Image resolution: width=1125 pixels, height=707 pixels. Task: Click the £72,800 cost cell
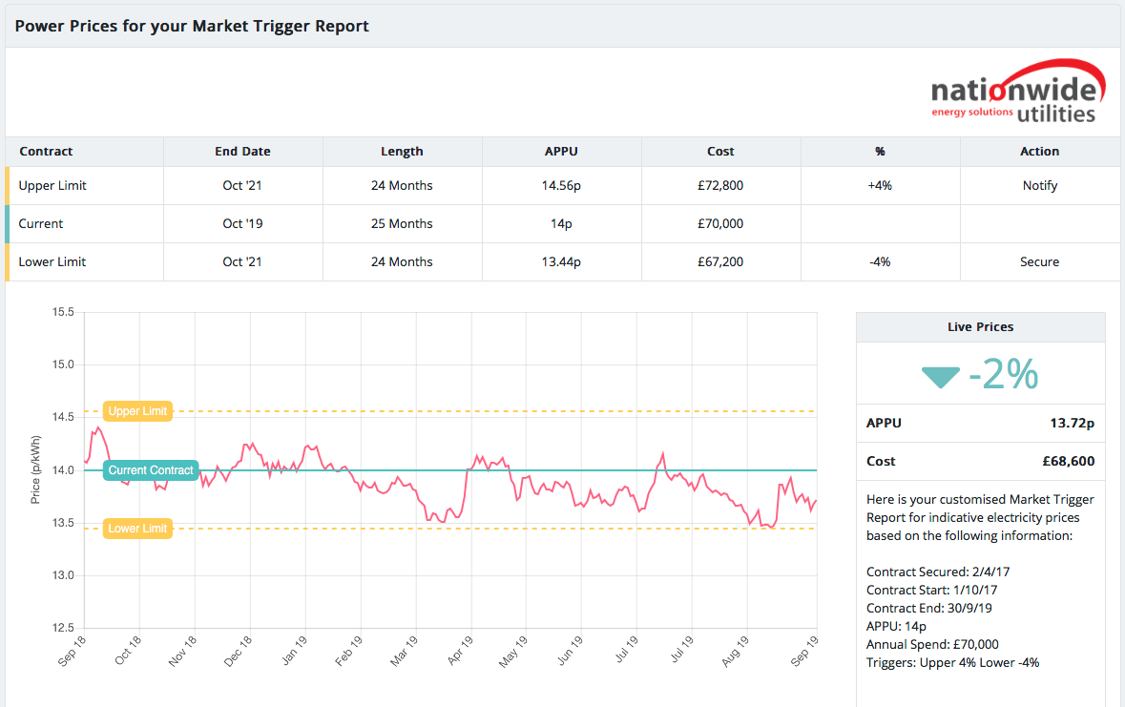(720, 185)
